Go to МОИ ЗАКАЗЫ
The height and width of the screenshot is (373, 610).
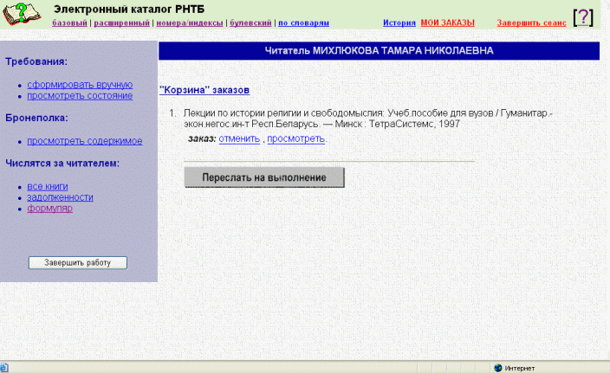tap(447, 23)
